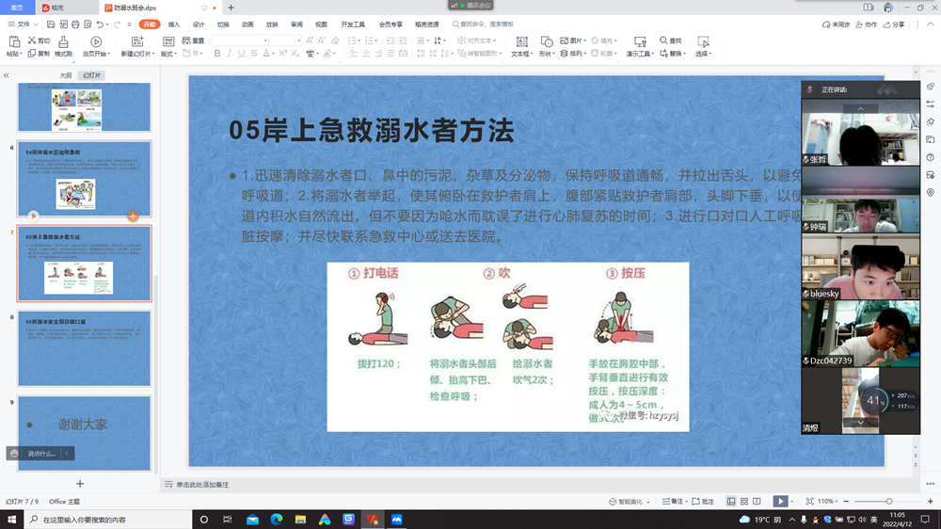Open the Review (审阅) ribbon tab

pos(296,24)
